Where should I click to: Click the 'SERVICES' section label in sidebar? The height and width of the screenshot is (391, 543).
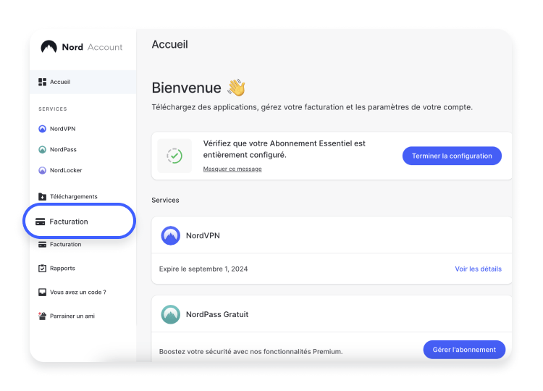point(53,109)
